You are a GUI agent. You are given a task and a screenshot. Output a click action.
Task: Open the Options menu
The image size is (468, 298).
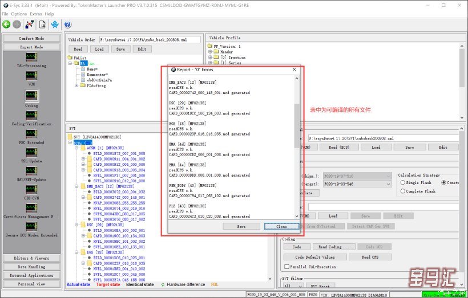tap(19, 14)
